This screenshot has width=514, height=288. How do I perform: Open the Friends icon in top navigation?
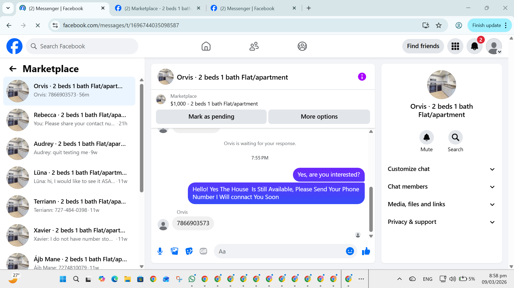[x=254, y=46]
